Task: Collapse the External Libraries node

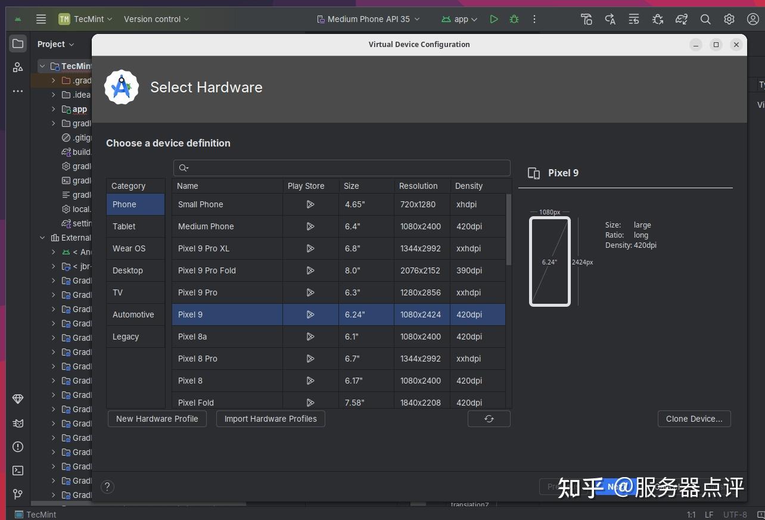Action: 42,238
